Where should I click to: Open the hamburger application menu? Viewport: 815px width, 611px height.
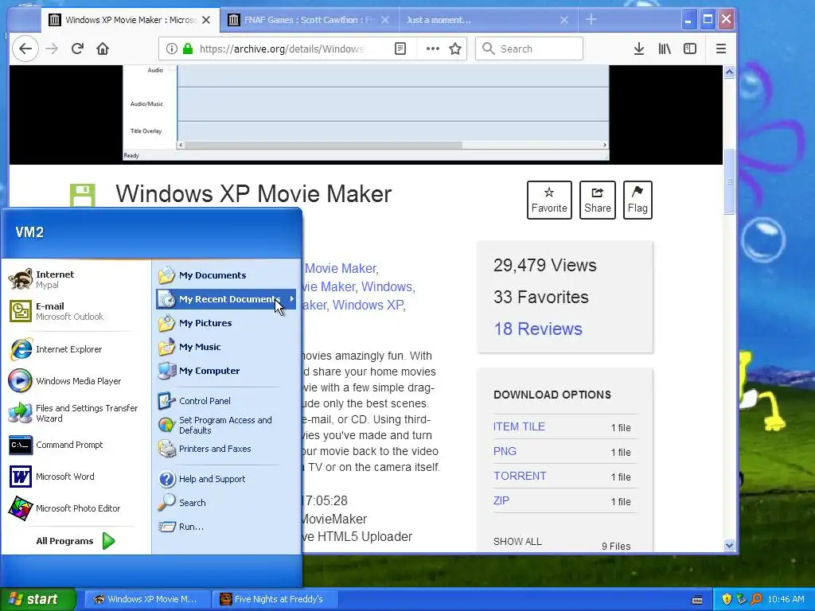click(721, 49)
